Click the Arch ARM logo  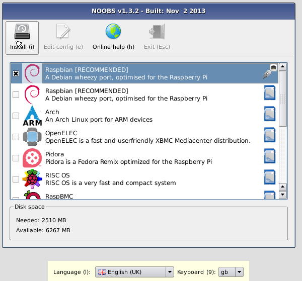[x=32, y=116]
